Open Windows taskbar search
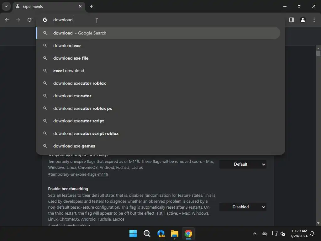 click(x=147, y=233)
